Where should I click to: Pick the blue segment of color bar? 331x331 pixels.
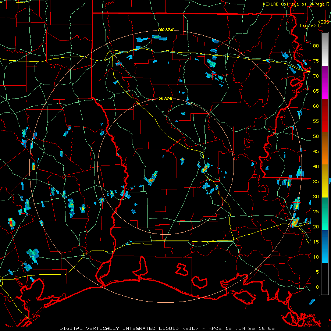click(x=325, y=246)
